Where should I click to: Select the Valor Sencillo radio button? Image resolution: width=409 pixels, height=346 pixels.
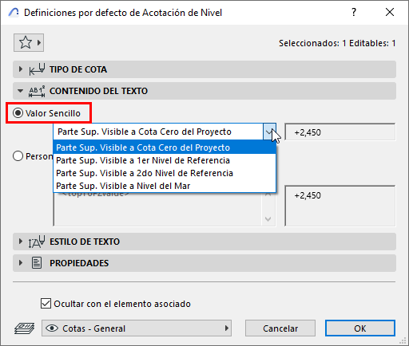(x=18, y=113)
